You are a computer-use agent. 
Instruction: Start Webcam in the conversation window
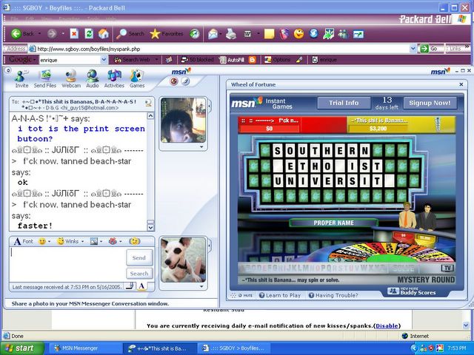[x=71, y=79]
